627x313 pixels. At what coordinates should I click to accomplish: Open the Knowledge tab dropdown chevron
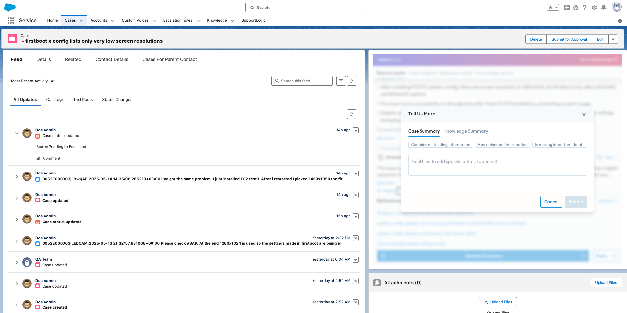[x=232, y=21]
